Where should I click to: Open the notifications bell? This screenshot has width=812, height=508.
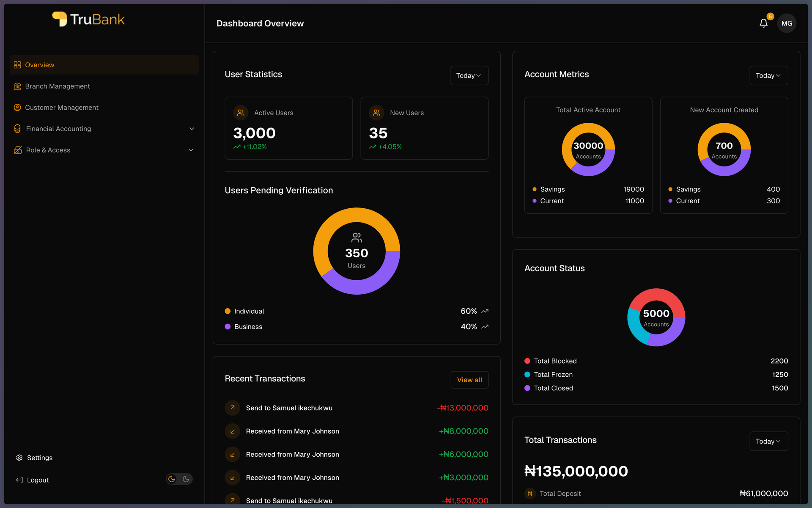[763, 23]
